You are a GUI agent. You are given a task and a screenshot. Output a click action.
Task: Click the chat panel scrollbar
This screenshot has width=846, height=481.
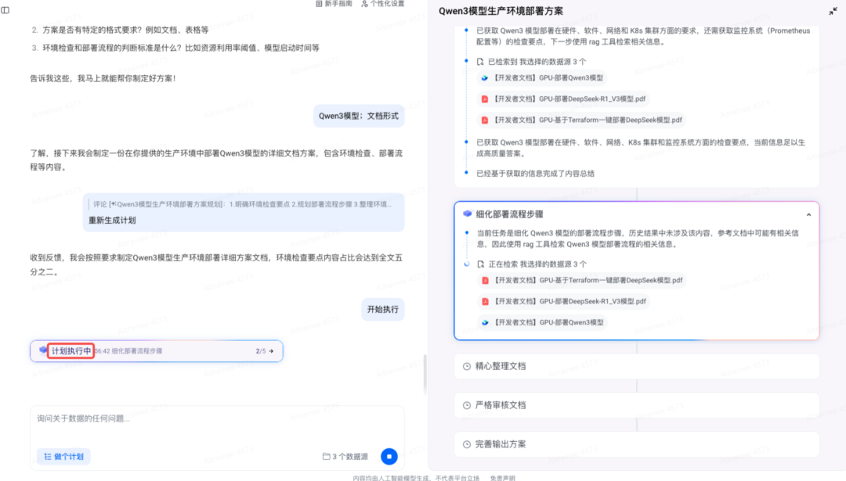425,374
